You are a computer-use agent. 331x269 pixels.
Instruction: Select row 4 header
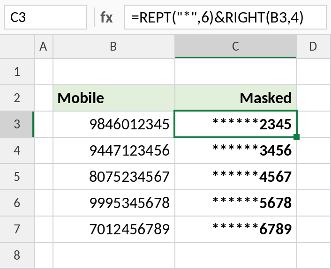(x=17, y=150)
